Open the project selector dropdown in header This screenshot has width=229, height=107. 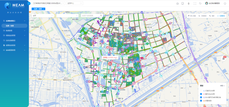pyautogui.click(x=48, y=3)
